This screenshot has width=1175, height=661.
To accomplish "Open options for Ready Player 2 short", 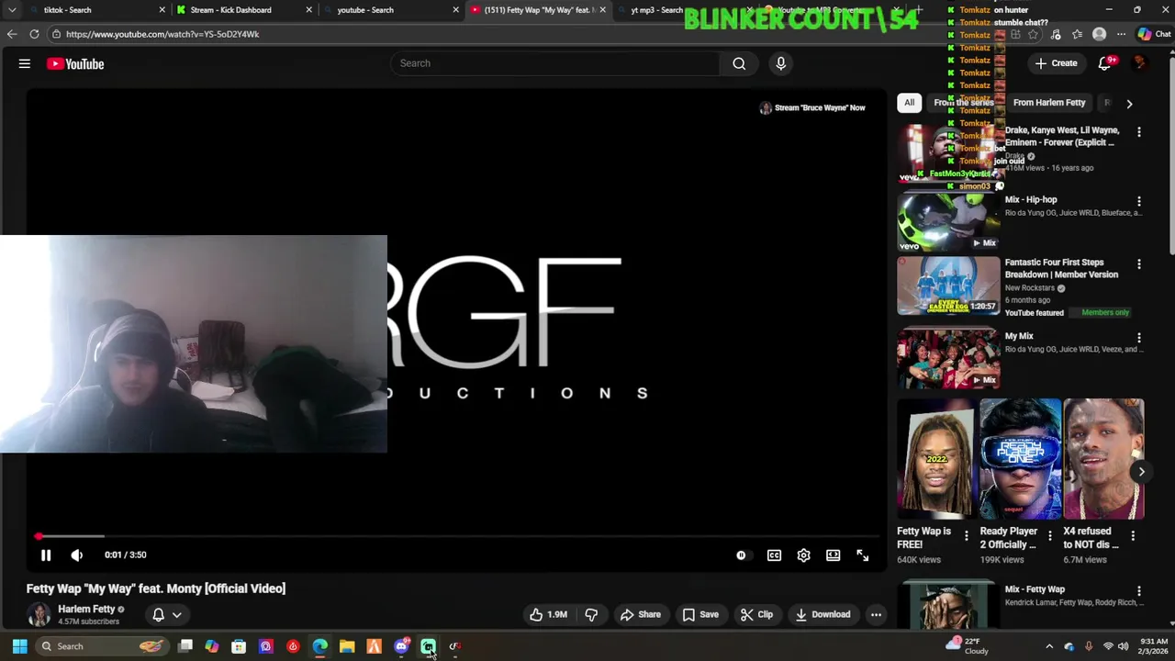I will tap(1050, 535).
